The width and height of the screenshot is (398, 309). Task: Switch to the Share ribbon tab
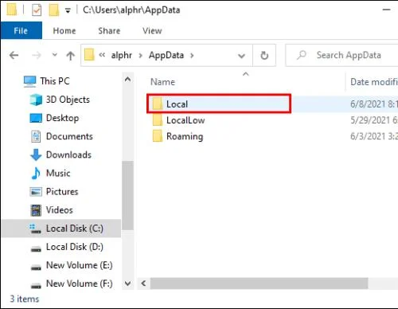[109, 31]
